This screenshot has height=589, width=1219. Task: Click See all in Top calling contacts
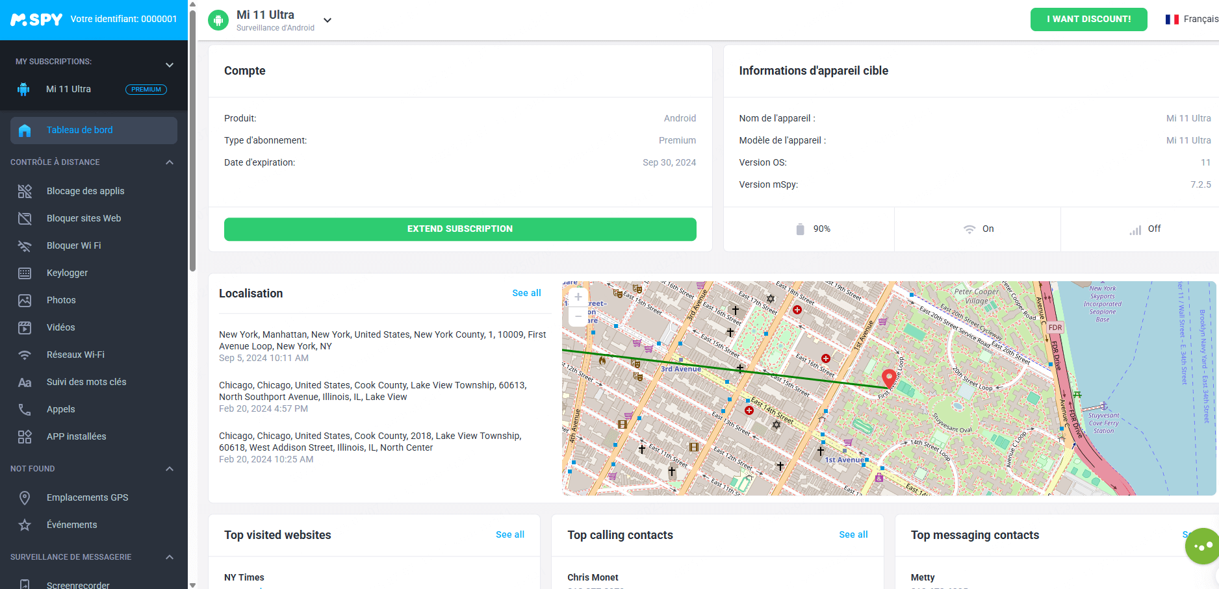tap(853, 534)
